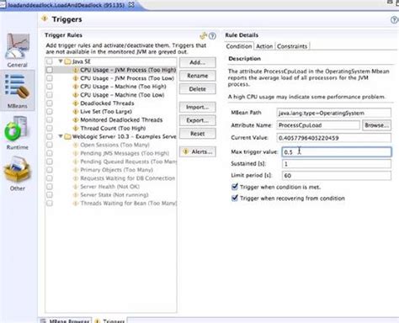Select Pending JMS Messages (Too High) rule
This screenshot has width=399, height=323.
(x=125, y=153)
